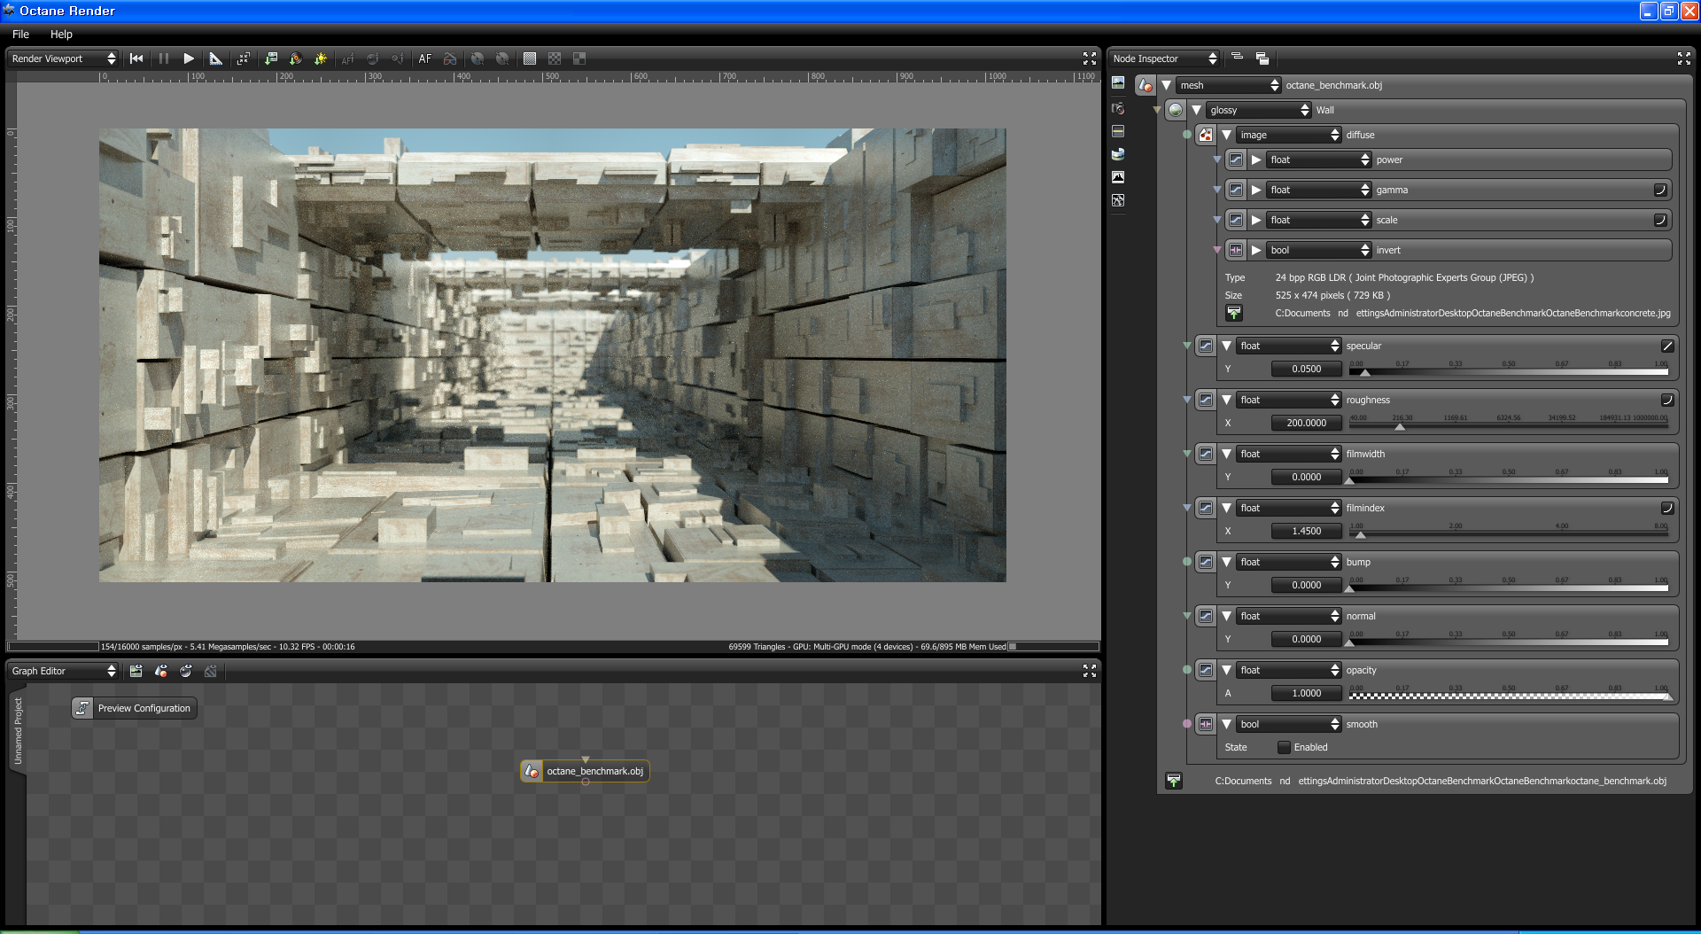The height and width of the screenshot is (934, 1701).
Task: Open the glossy material type dropdown
Action: pos(1259,110)
